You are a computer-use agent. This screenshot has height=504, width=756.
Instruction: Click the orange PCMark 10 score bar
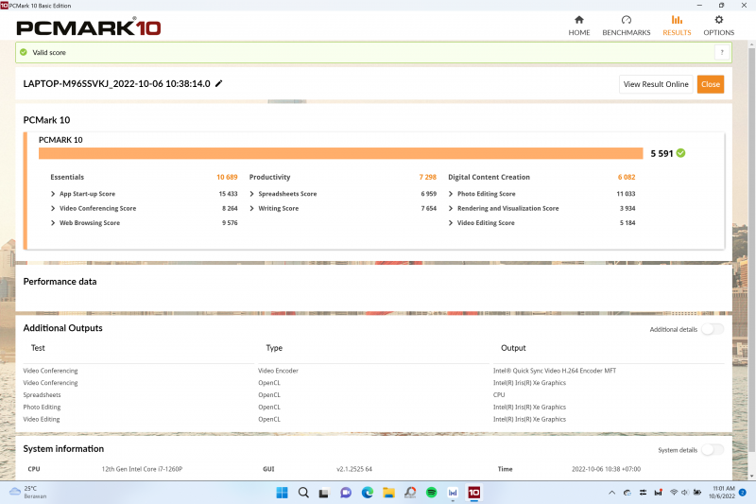(340, 153)
